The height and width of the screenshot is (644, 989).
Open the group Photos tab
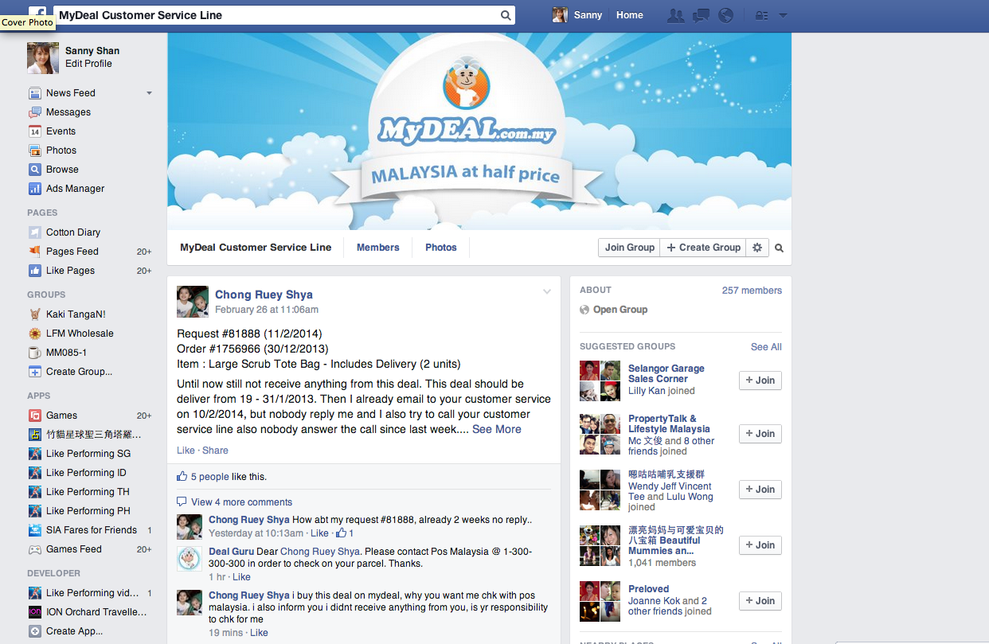[x=441, y=248]
